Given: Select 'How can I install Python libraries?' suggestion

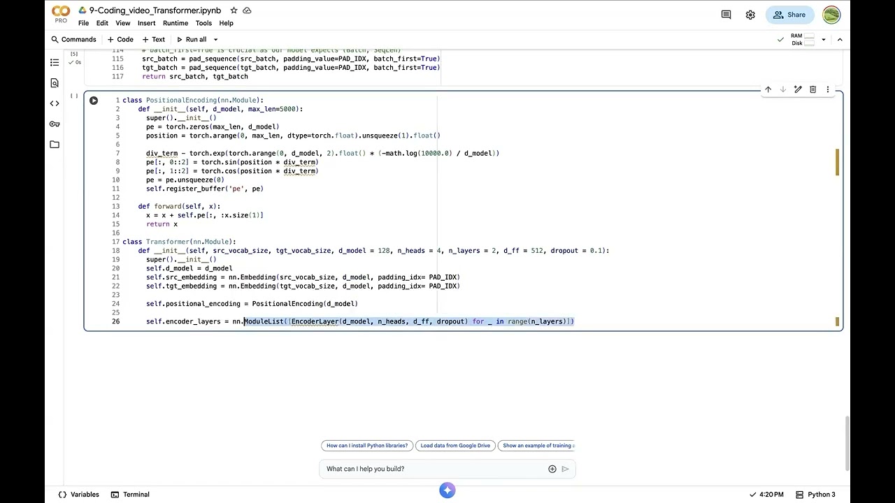Looking at the screenshot, I should pos(367,446).
